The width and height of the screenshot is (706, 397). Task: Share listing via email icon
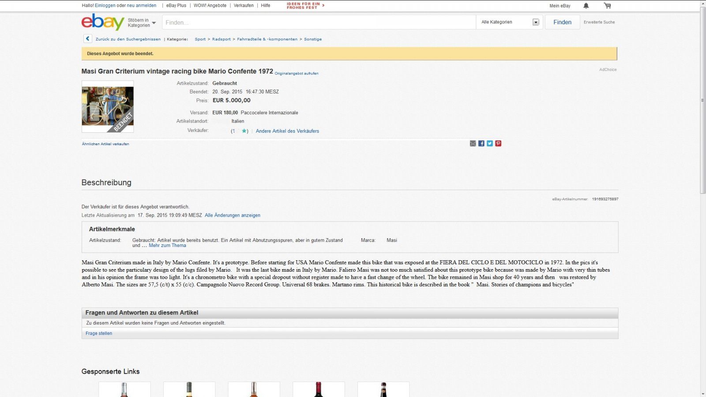[473, 143]
